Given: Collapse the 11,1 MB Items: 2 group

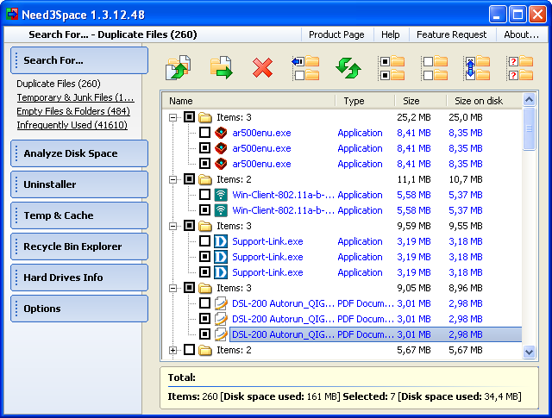Looking at the screenshot, I should click(x=172, y=179).
